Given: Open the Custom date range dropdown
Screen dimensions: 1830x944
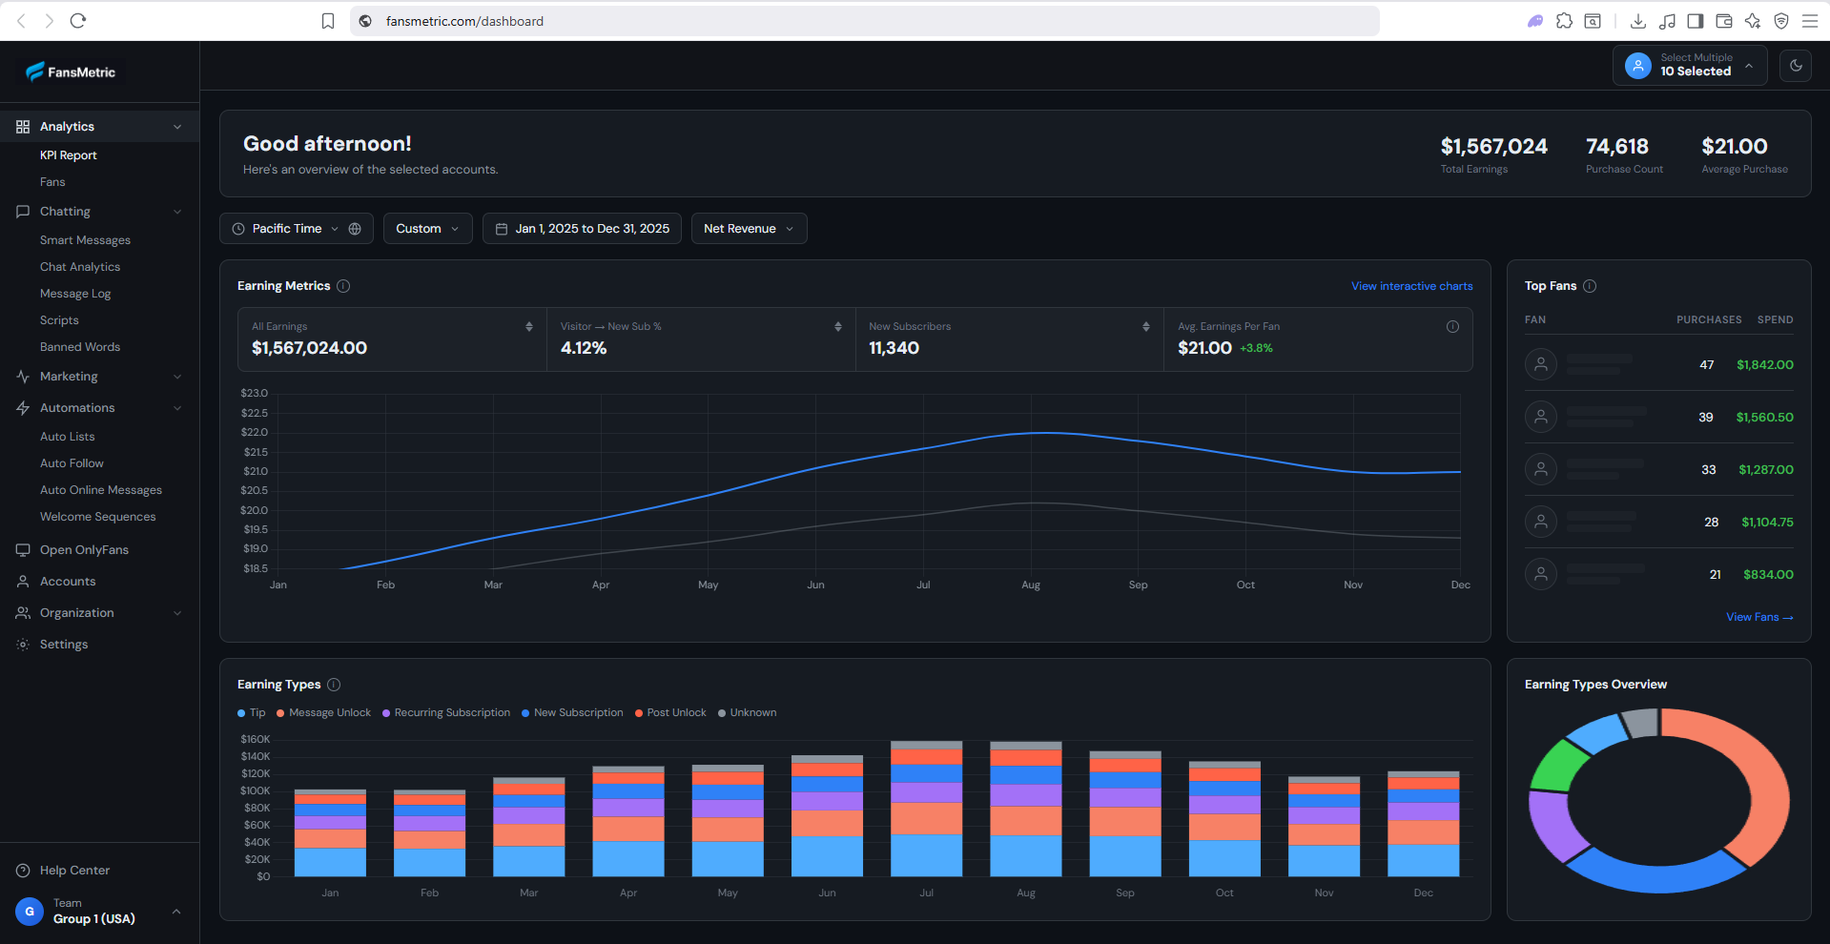Looking at the screenshot, I should (427, 229).
